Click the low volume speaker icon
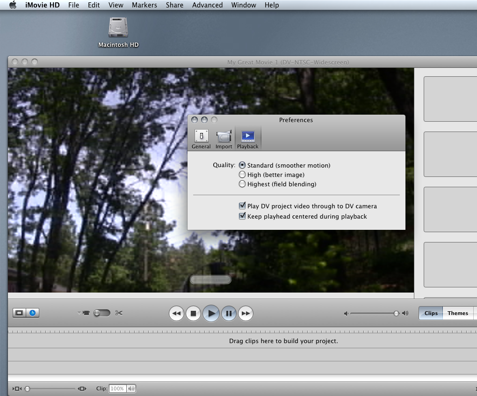 [346, 314]
